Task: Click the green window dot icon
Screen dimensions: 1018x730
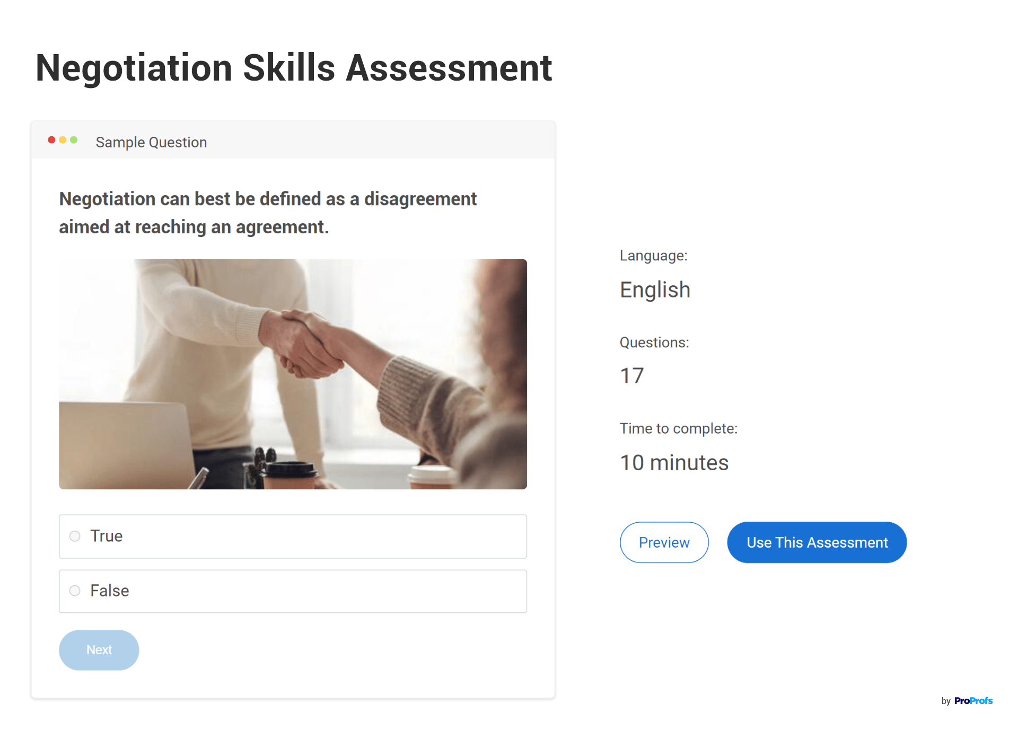Action: 73,140
